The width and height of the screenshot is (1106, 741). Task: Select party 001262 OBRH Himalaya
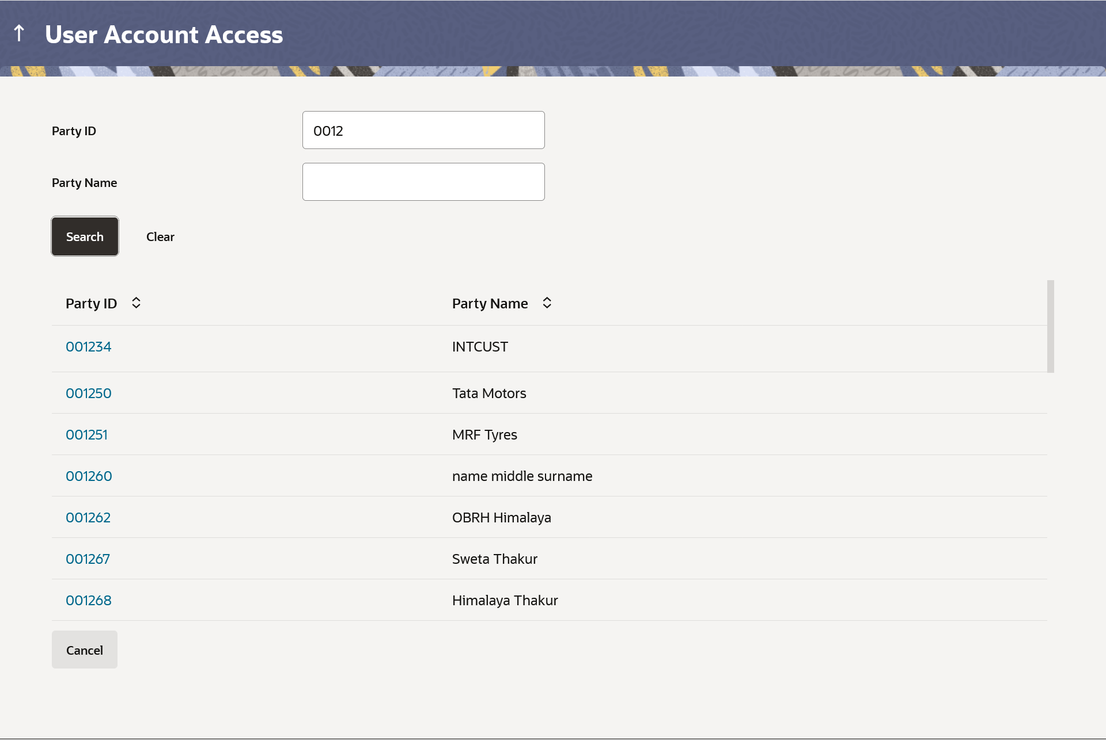88,518
